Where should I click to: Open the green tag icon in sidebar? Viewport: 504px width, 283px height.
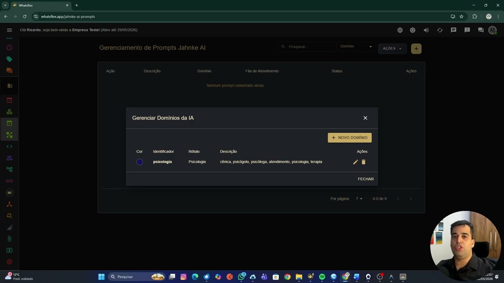[x=9, y=59]
